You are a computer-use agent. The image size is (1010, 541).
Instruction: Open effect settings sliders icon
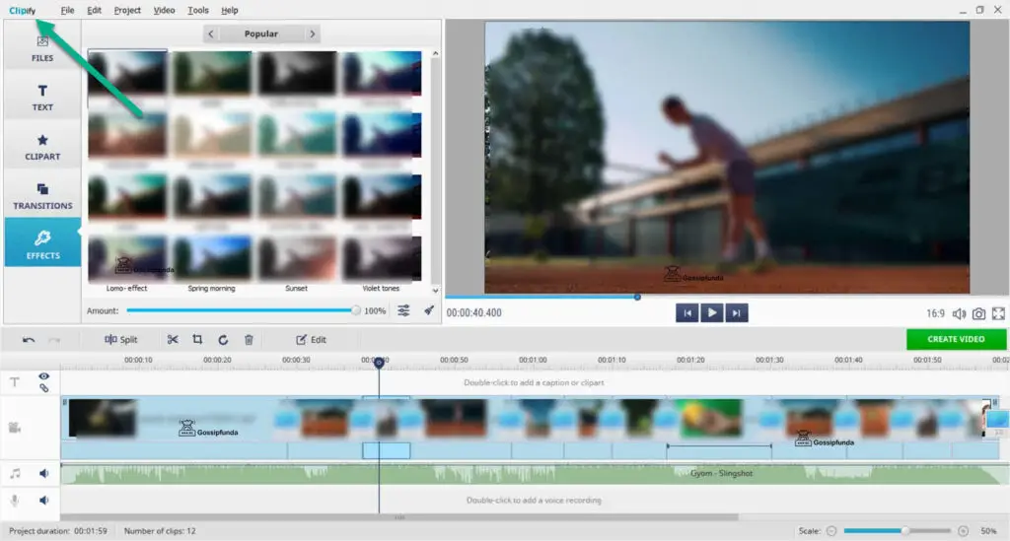pyautogui.click(x=403, y=310)
